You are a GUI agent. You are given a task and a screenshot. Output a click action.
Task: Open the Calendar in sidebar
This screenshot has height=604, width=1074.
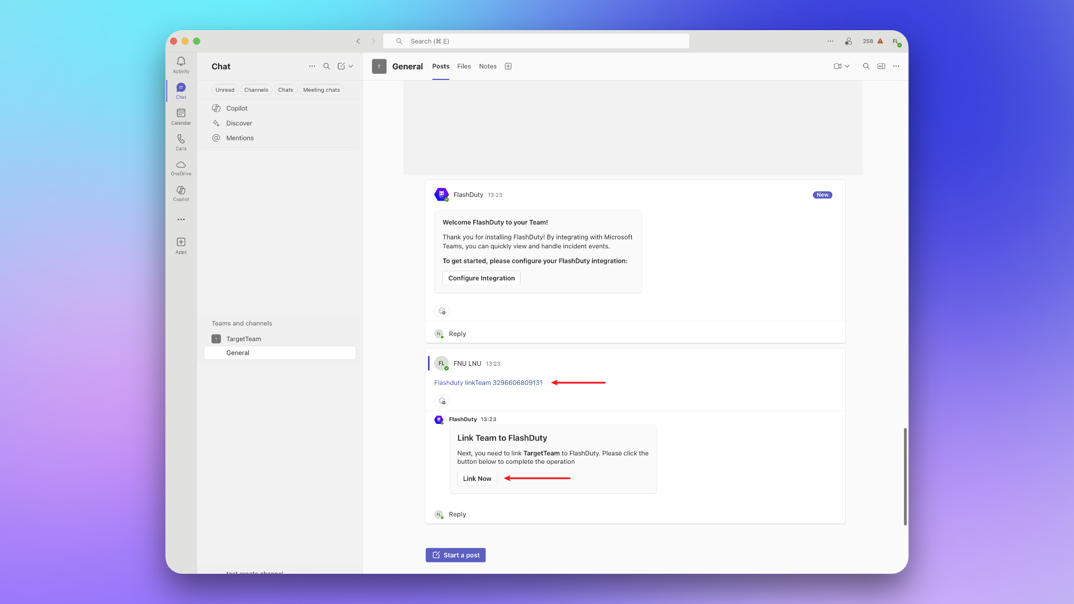coord(181,114)
